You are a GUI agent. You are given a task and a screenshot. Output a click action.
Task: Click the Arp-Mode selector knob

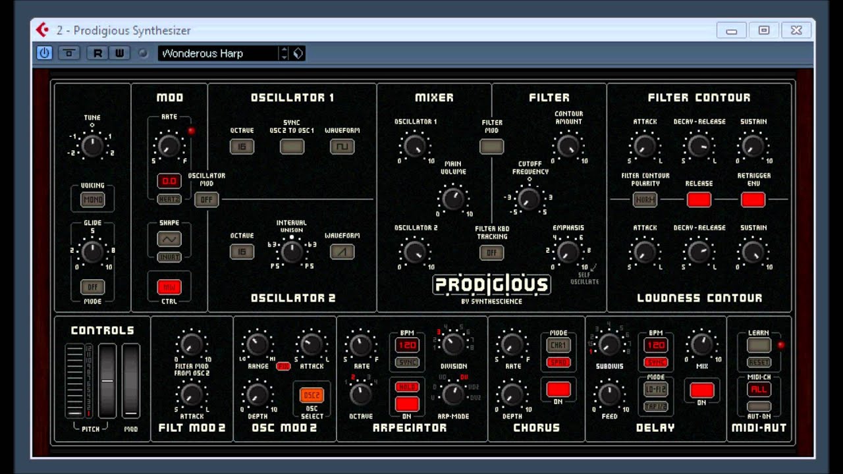click(453, 394)
